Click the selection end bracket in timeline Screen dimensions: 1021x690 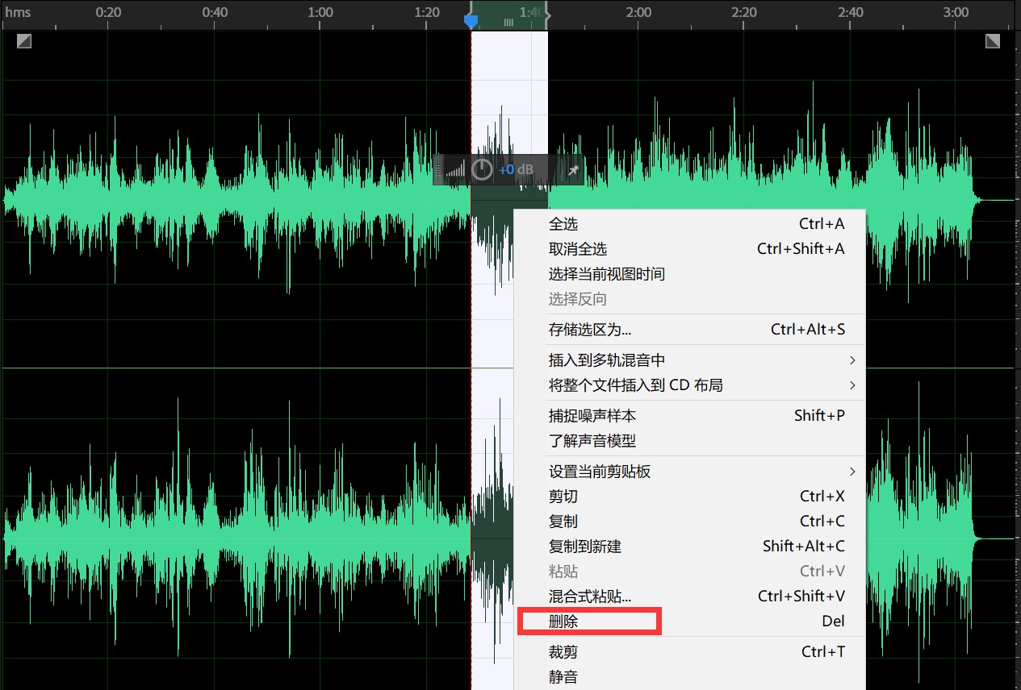547,14
